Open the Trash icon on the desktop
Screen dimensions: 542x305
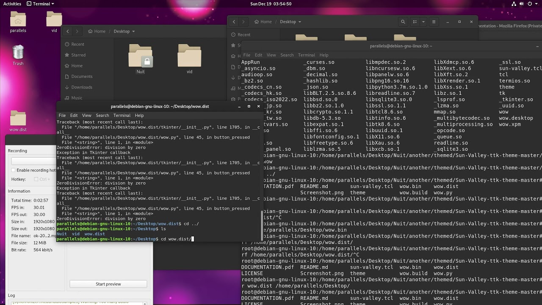[18, 55]
